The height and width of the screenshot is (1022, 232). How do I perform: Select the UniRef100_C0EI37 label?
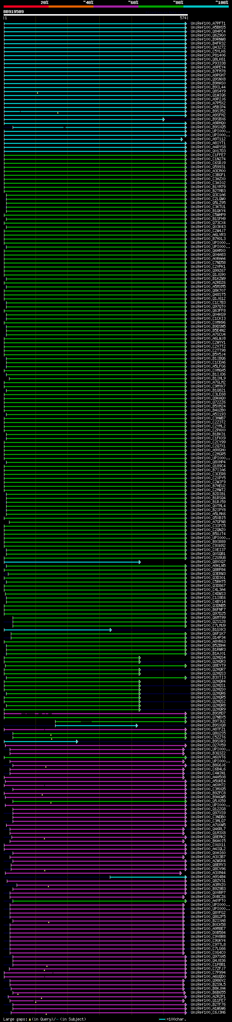tap(208, 550)
